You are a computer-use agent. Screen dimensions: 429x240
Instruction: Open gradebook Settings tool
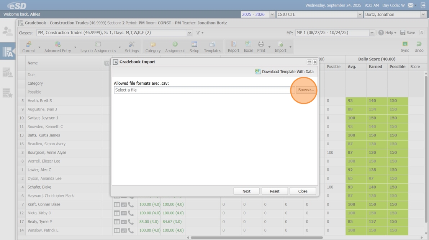[x=131, y=47]
